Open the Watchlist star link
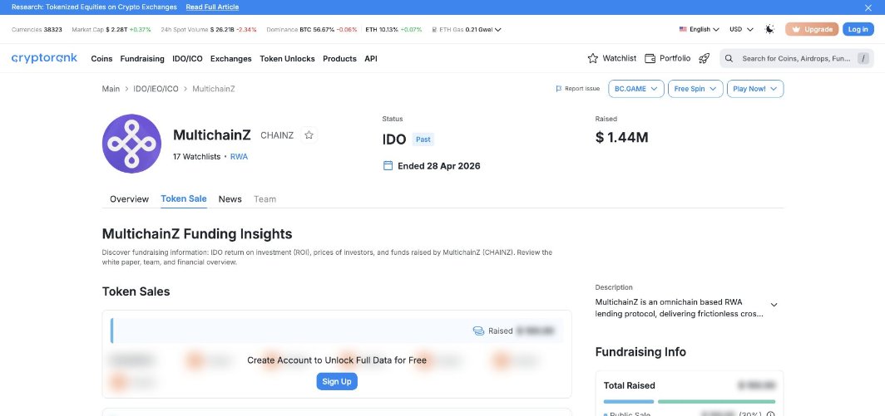The width and height of the screenshot is (885, 416). 612,58
